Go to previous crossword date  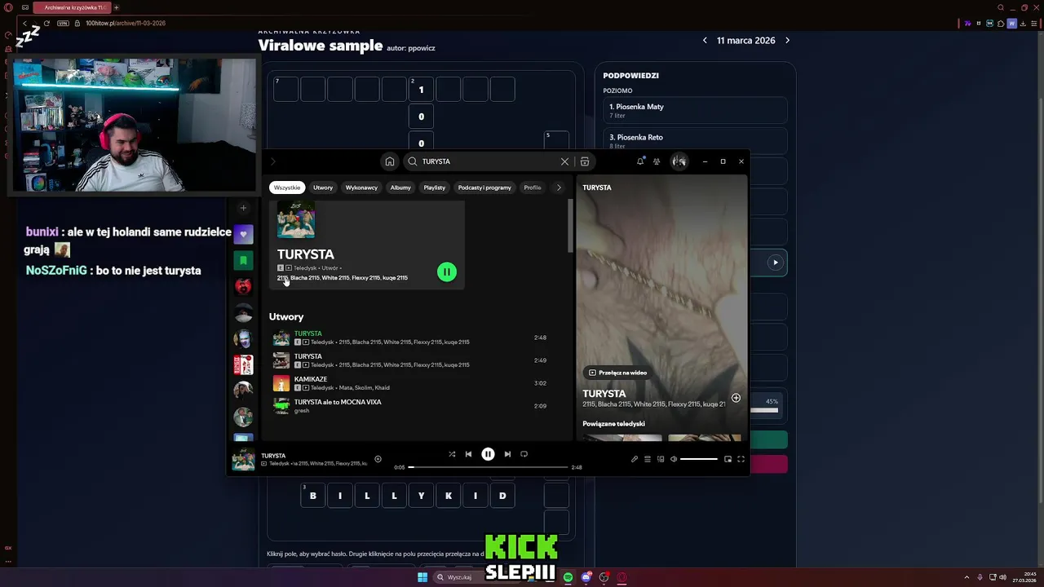[705, 40]
